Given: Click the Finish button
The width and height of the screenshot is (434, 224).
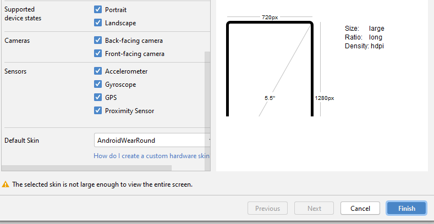Looking at the screenshot, I should click(x=406, y=208).
